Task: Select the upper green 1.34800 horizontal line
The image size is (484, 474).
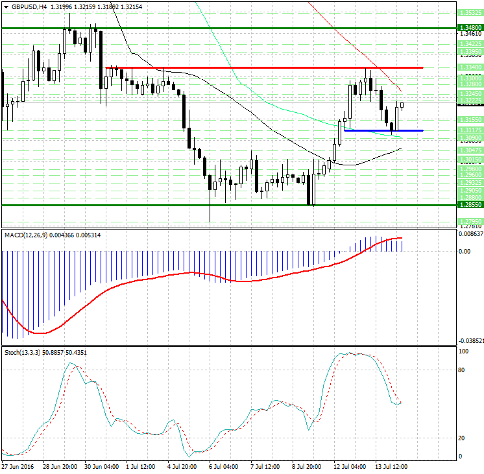Action: 229,28
